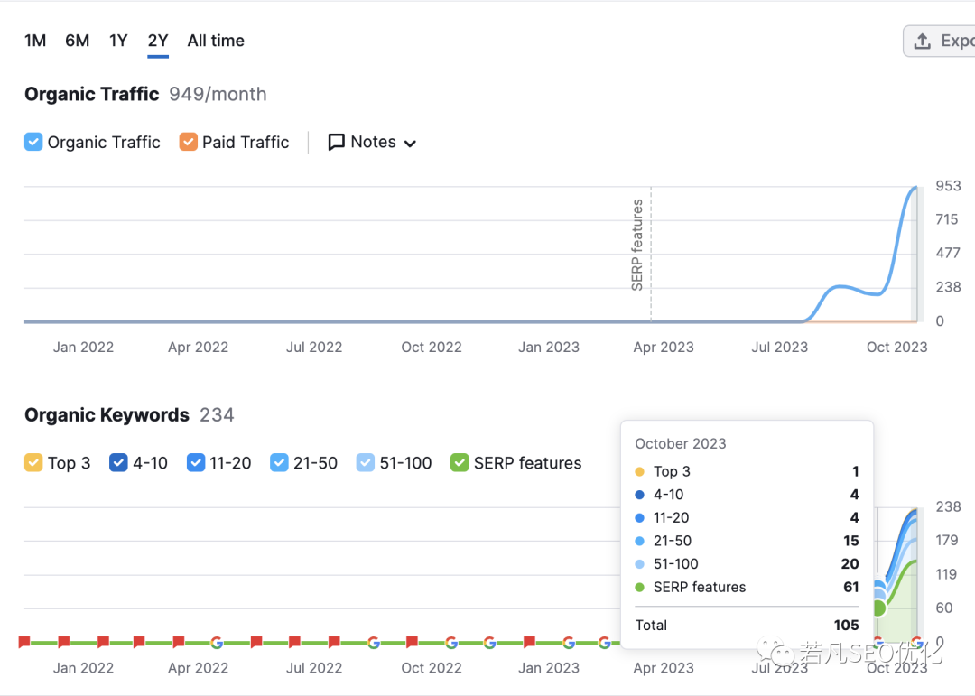This screenshot has width=975, height=696.
Task: Uncheck the Organic Traffic checkbox
Action: (33, 142)
